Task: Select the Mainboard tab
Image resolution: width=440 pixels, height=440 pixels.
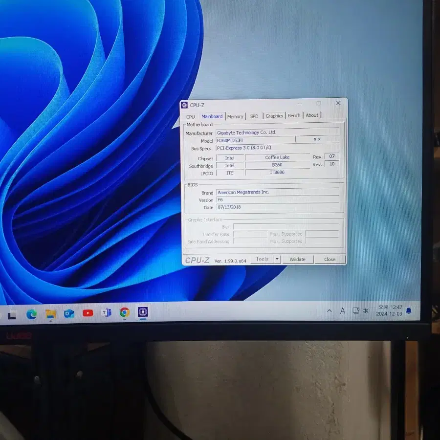Action: (x=212, y=116)
